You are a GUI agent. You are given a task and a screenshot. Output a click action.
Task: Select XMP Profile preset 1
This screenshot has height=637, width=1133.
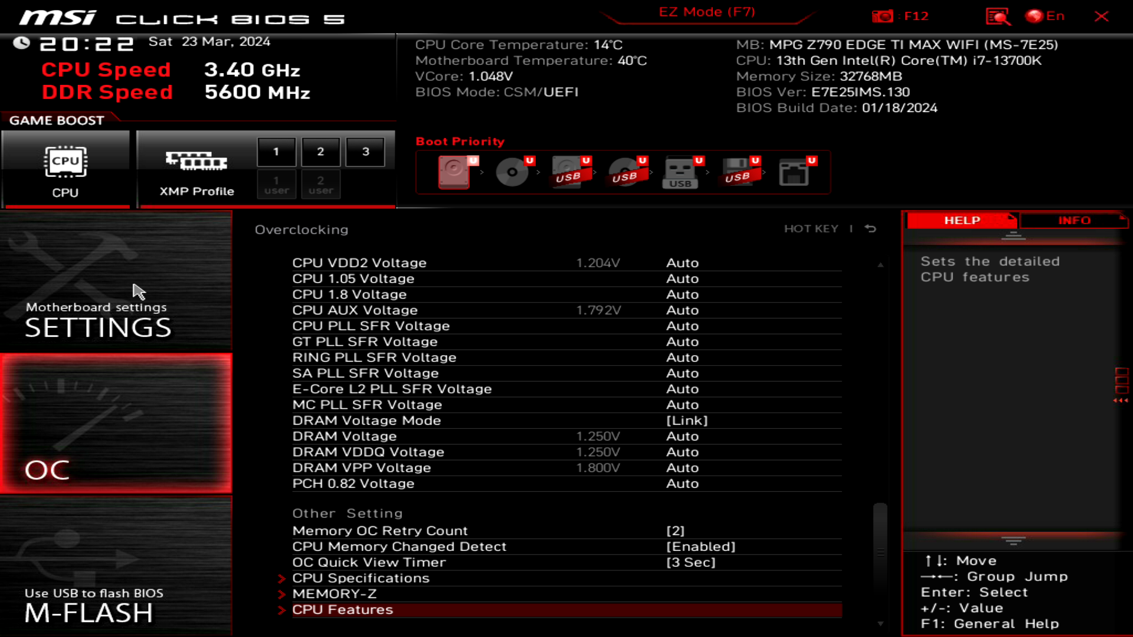click(x=276, y=151)
